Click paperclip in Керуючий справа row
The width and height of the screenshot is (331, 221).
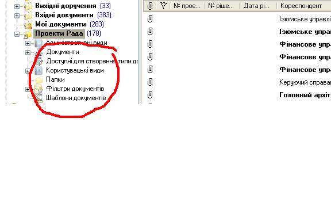(x=150, y=82)
